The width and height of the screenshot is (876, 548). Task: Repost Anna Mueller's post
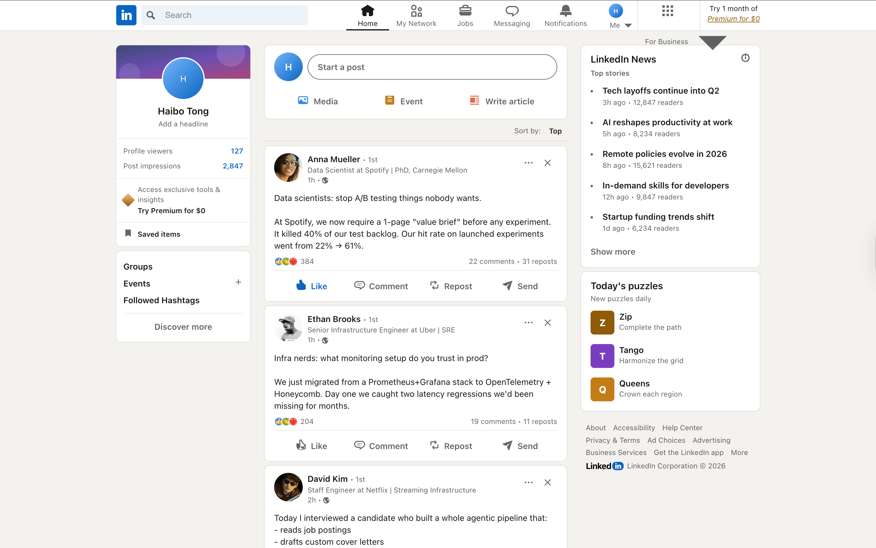(451, 286)
